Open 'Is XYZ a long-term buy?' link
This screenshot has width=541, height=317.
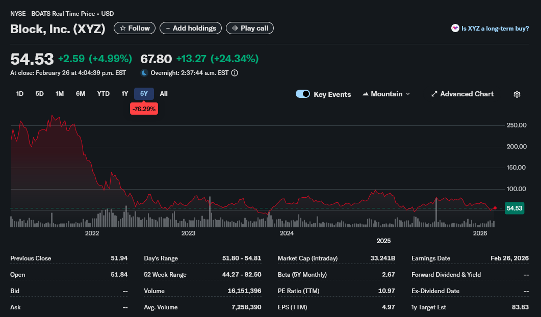[x=490, y=28]
